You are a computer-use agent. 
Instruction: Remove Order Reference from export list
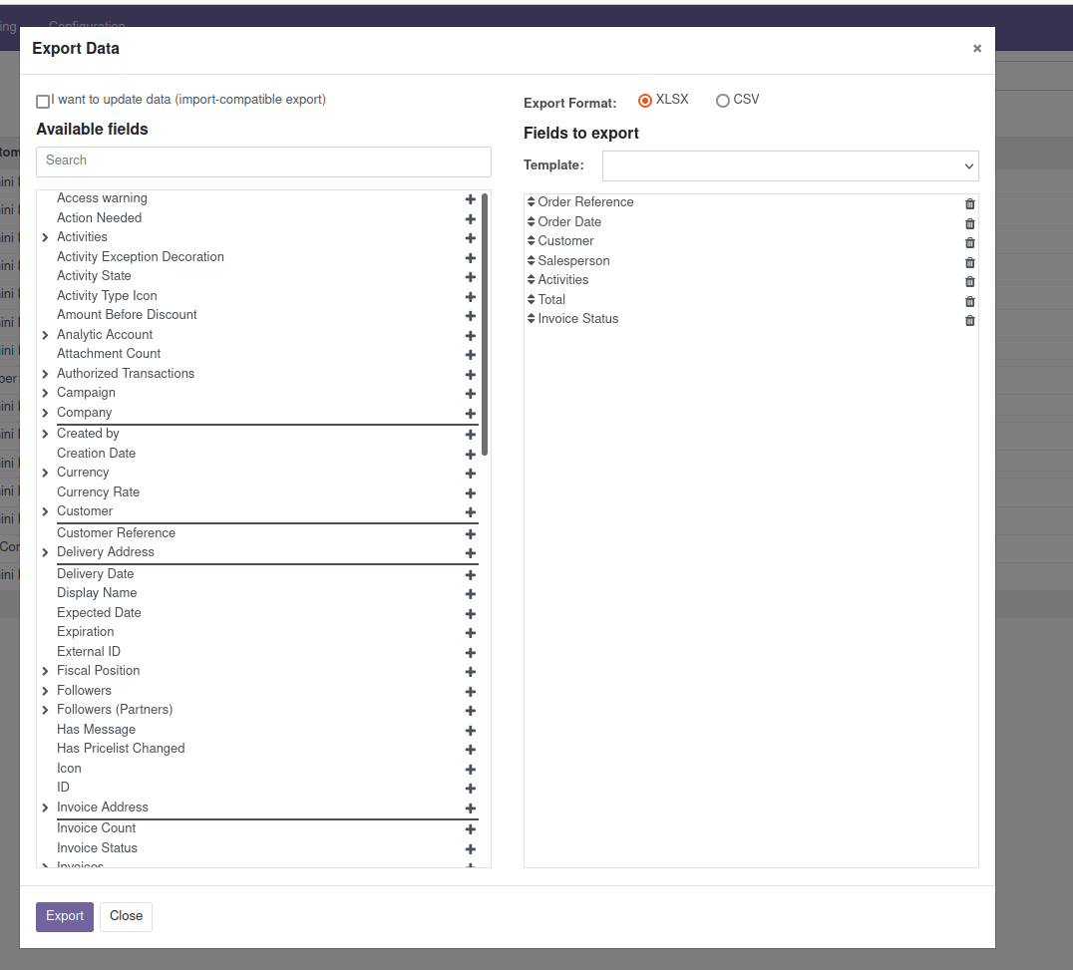tap(969, 203)
